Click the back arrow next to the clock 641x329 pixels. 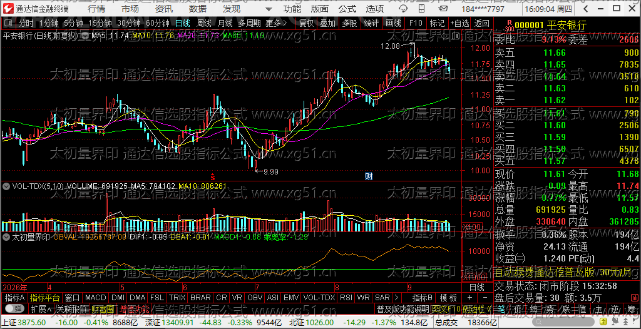[587, 9]
